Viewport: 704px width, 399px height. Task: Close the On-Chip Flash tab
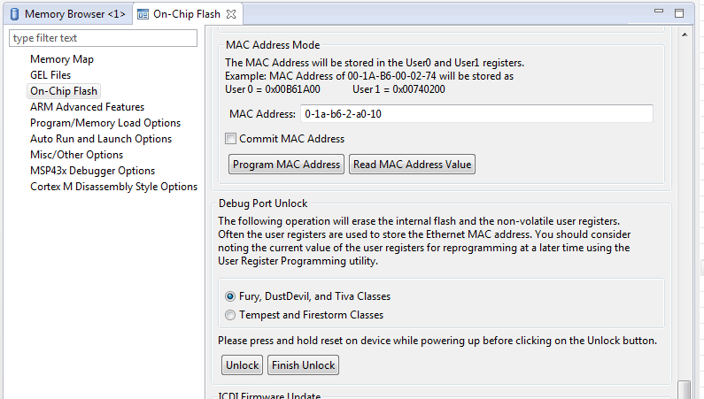231,14
